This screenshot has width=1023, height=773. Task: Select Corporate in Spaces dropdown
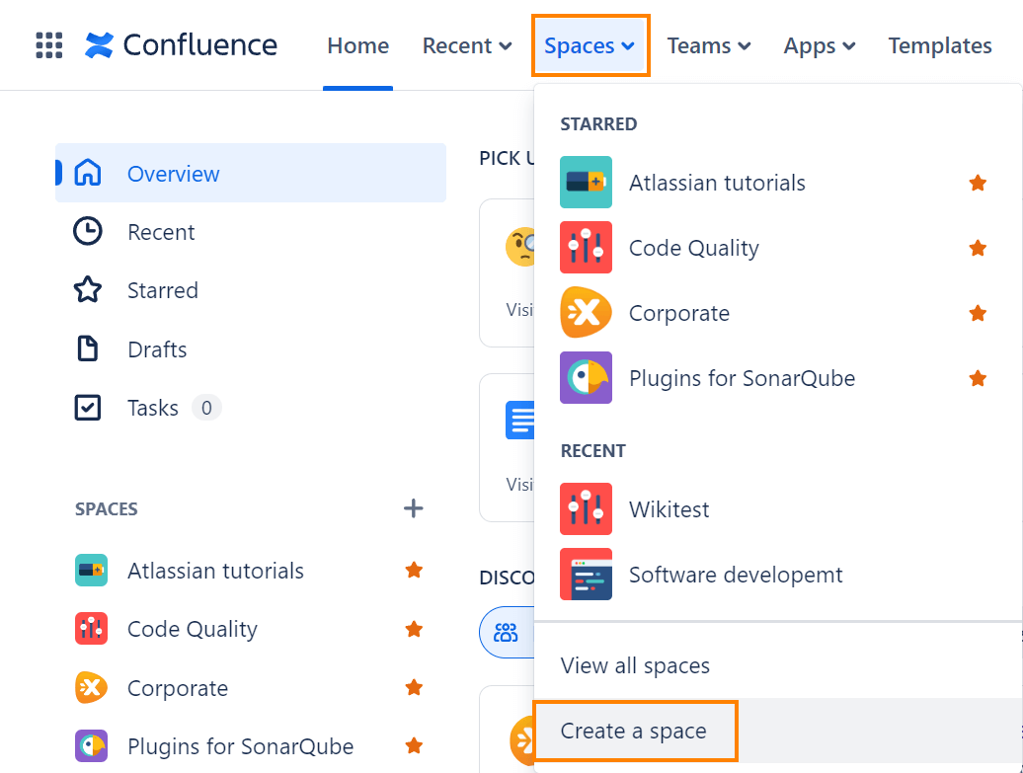tap(778, 313)
